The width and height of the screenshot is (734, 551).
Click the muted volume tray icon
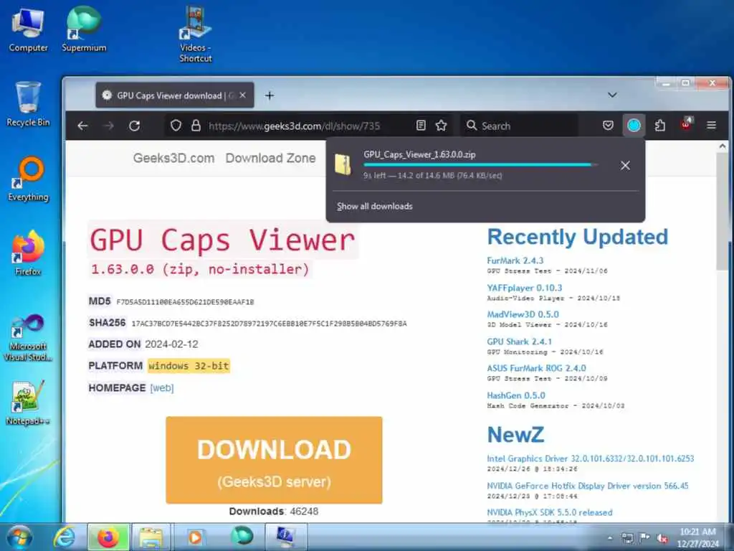(x=662, y=538)
